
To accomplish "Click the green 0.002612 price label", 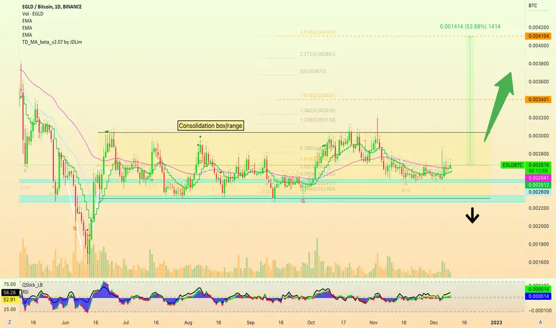I will [539, 185].
